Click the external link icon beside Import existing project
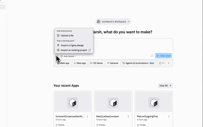The image size is (203, 127). [x=90, y=50]
